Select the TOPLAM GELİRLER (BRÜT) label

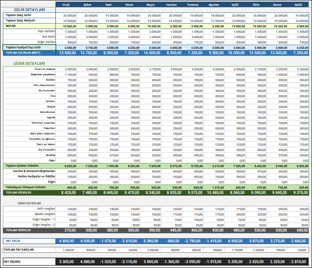(23, 53)
